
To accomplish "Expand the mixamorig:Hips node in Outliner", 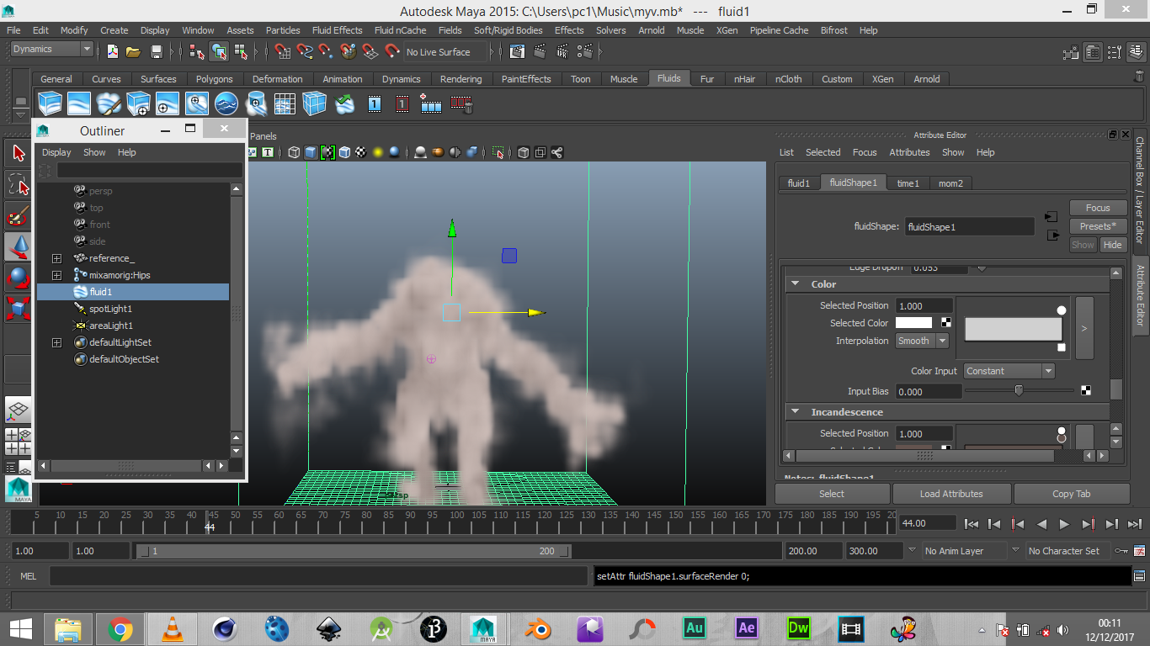I will pos(56,275).
